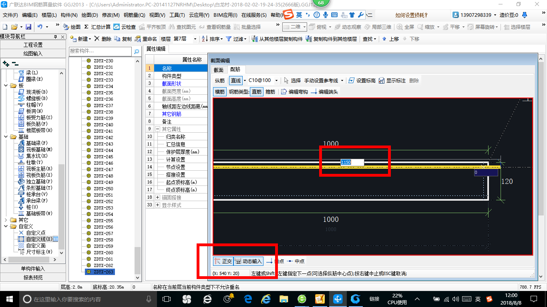Select 筏板基础(M) in navigation tree
Image resolution: width=547 pixels, height=307 pixels.
click(35, 149)
